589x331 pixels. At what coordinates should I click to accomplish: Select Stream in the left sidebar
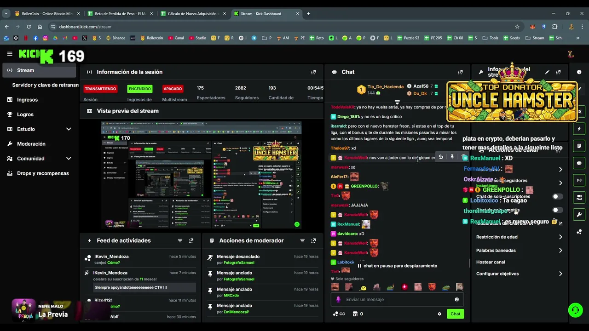(40, 70)
